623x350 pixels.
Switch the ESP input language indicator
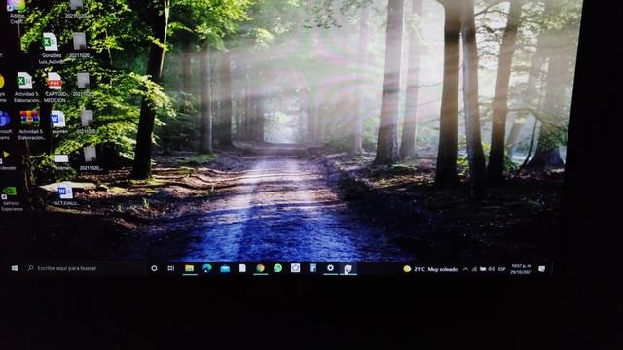tap(502, 269)
